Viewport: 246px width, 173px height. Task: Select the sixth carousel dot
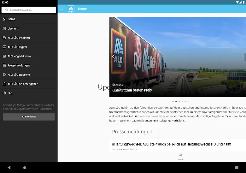click(188, 102)
